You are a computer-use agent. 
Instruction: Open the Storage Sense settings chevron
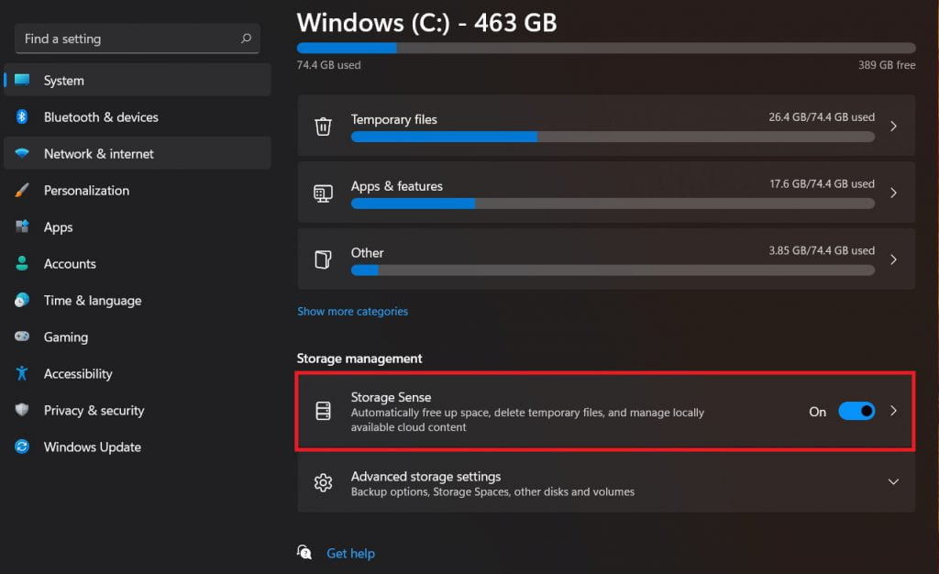pos(893,411)
